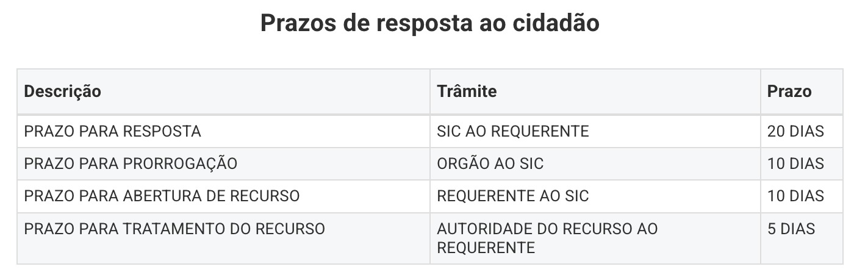Click the 'Descrição' column header
Viewport: 854px width, 272px height.
62,91
